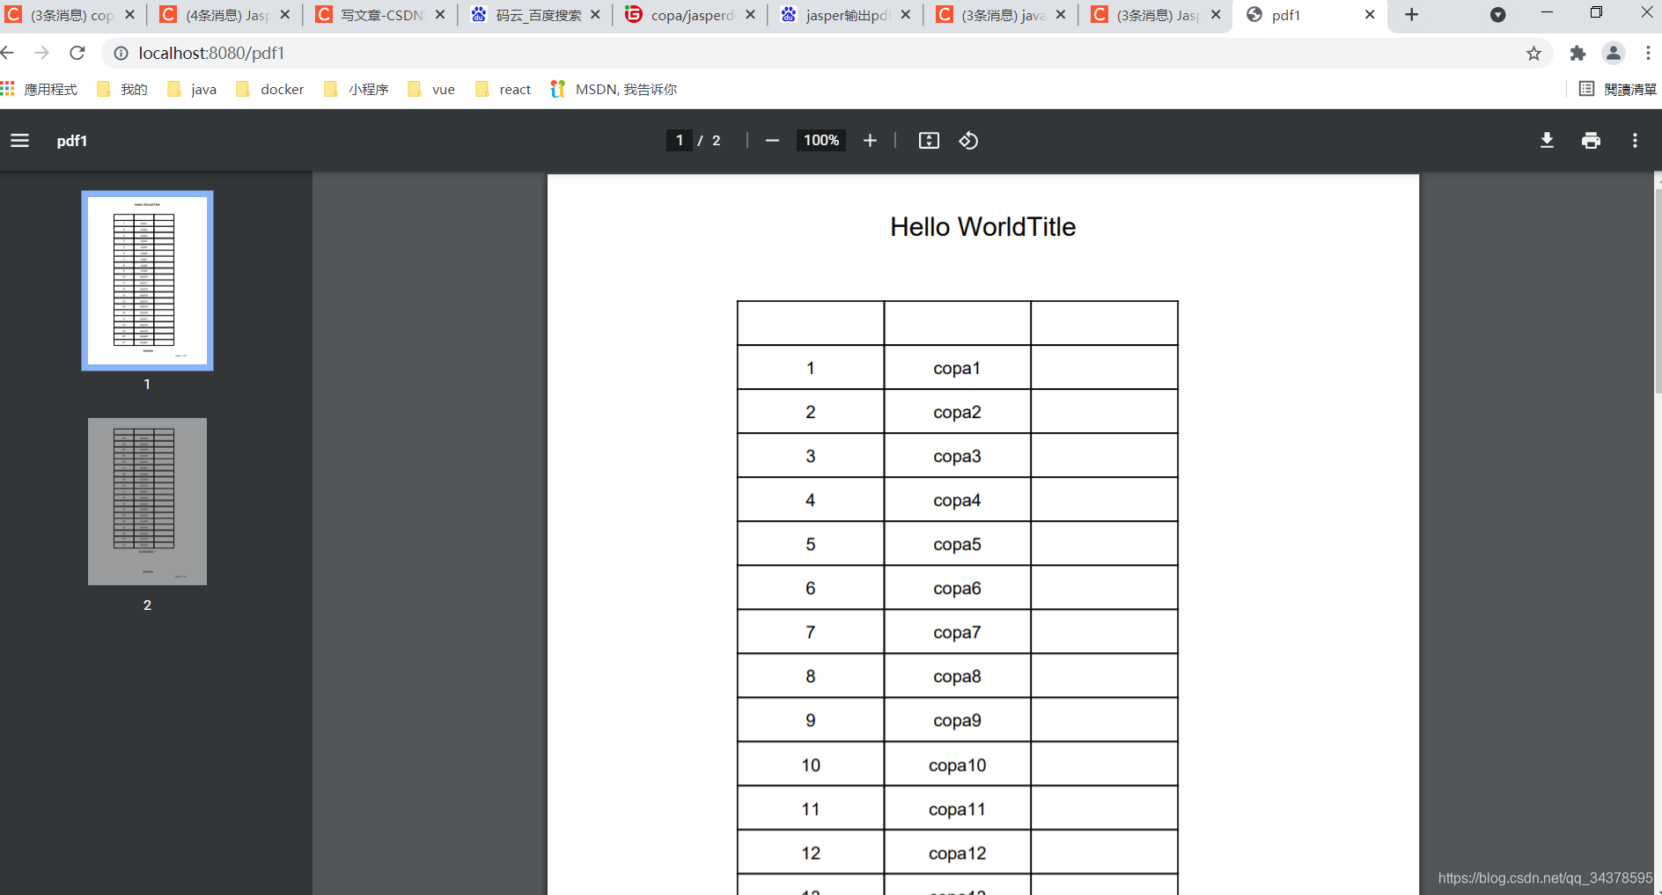The image size is (1662, 895).
Task: Toggle fit-to-page mode in PDF viewer
Action: coord(930,140)
